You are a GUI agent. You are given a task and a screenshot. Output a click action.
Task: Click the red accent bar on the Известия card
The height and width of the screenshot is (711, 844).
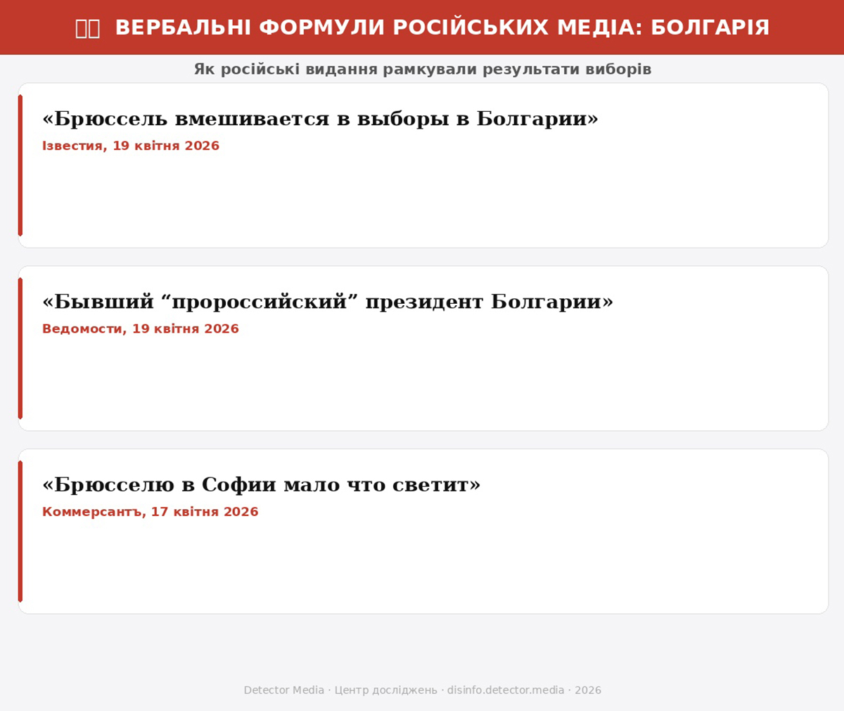(x=20, y=165)
